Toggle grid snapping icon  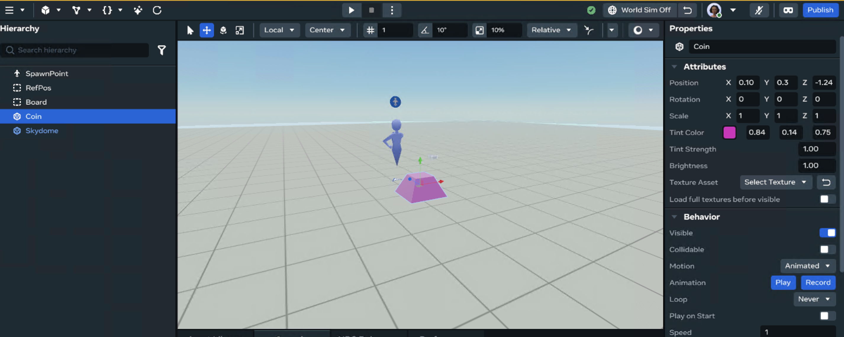click(x=370, y=30)
